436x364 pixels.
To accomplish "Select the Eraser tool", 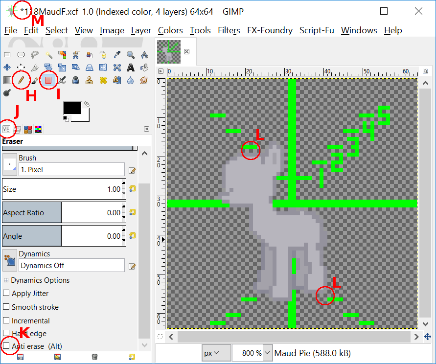I will click(x=48, y=80).
